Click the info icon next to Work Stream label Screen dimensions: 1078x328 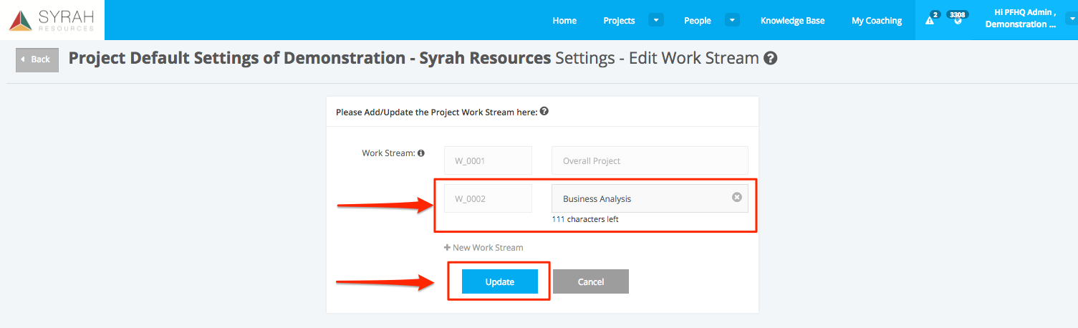tap(421, 153)
